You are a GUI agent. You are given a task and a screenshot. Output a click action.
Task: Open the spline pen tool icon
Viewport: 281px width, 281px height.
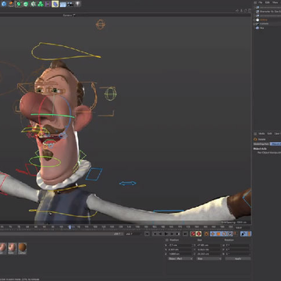pos(11,4)
